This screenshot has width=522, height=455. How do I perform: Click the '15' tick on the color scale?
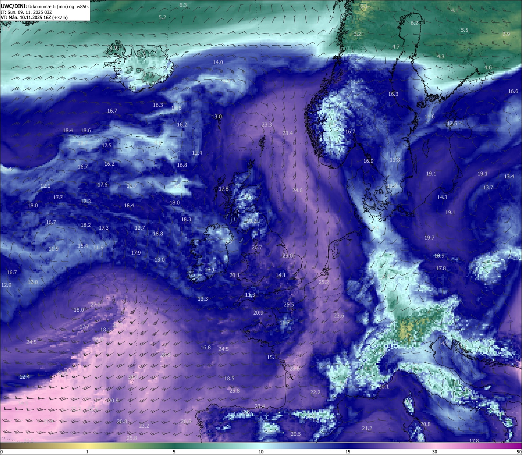pos(348,452)
